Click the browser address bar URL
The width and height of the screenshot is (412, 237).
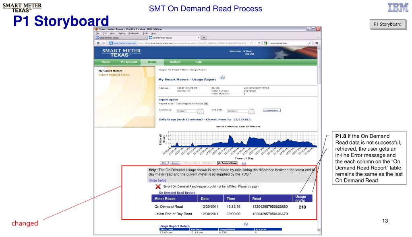[x=193, y=43]
